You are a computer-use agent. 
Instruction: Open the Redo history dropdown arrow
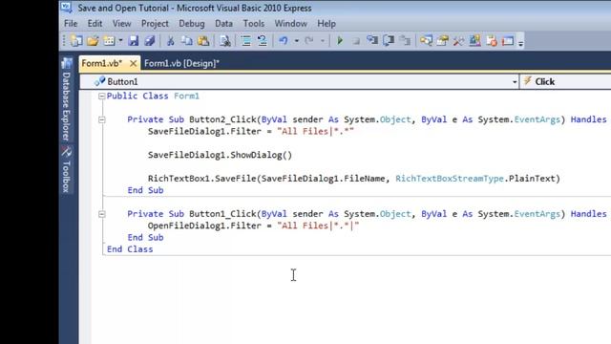[x=323, y=40]
